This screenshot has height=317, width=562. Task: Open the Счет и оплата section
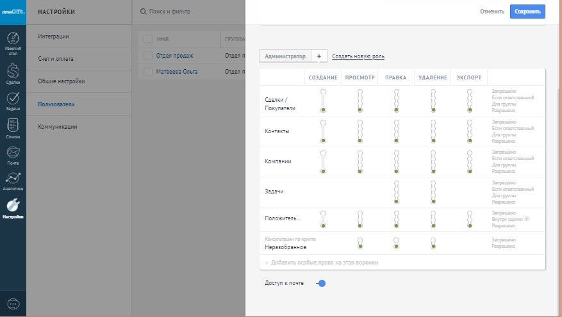coord(56,59)
